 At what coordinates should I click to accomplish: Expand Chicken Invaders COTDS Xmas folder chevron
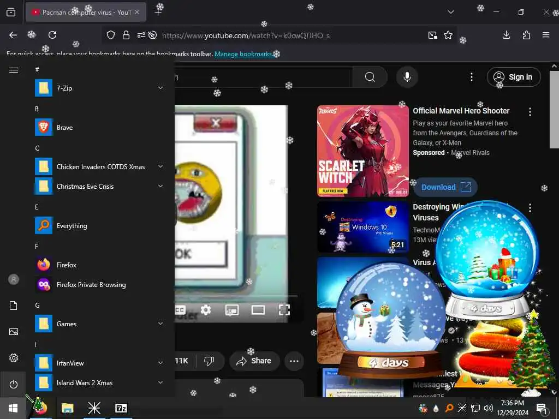coord(160,166)
